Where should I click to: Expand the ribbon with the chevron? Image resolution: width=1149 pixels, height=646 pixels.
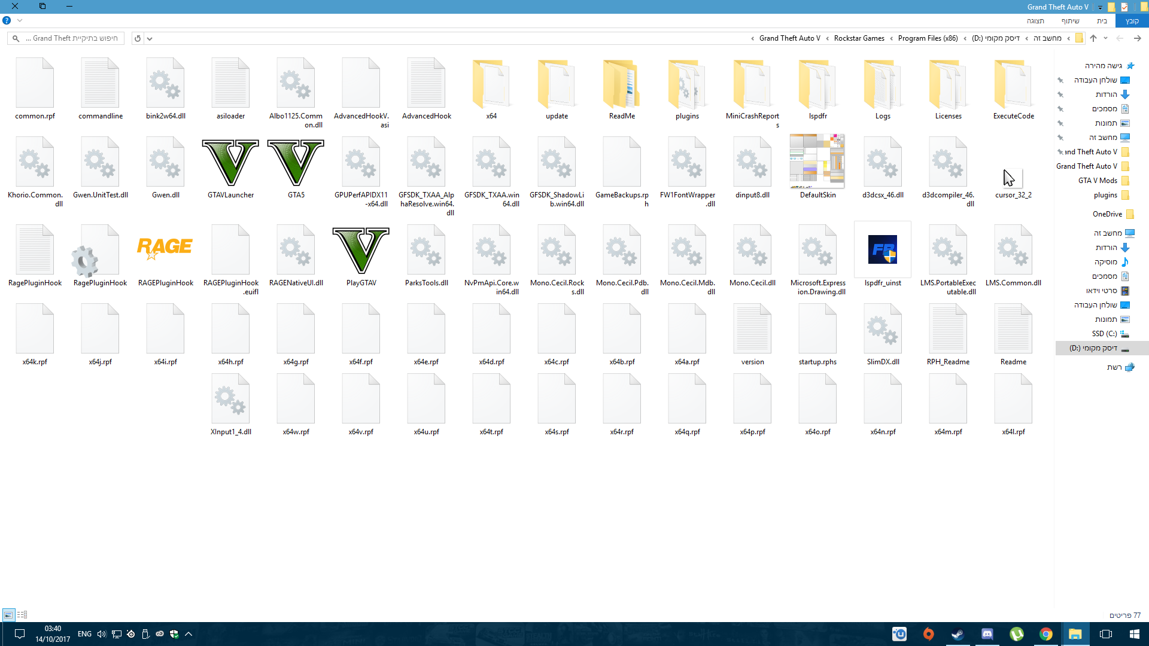tap(20, 20)
